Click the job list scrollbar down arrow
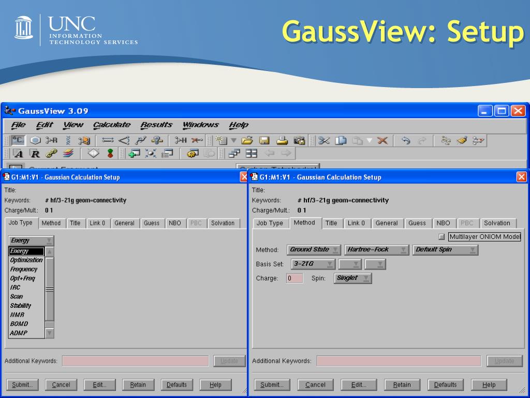530x398 pixels. point(49,333)
